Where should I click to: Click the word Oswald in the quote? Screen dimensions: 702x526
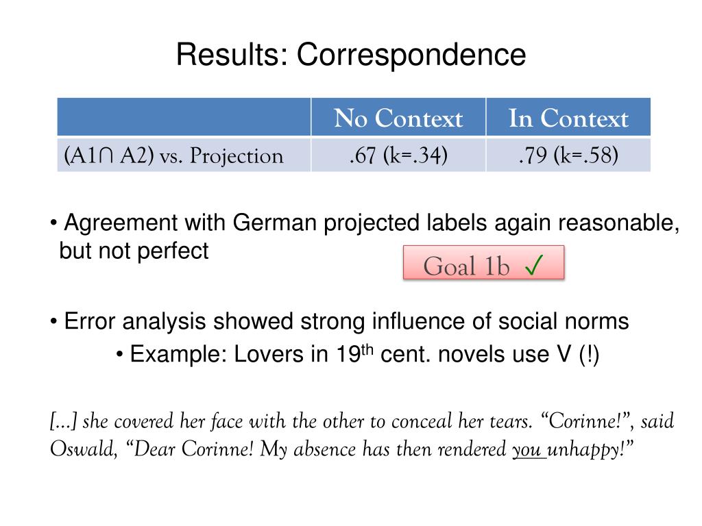coord(83,449)
